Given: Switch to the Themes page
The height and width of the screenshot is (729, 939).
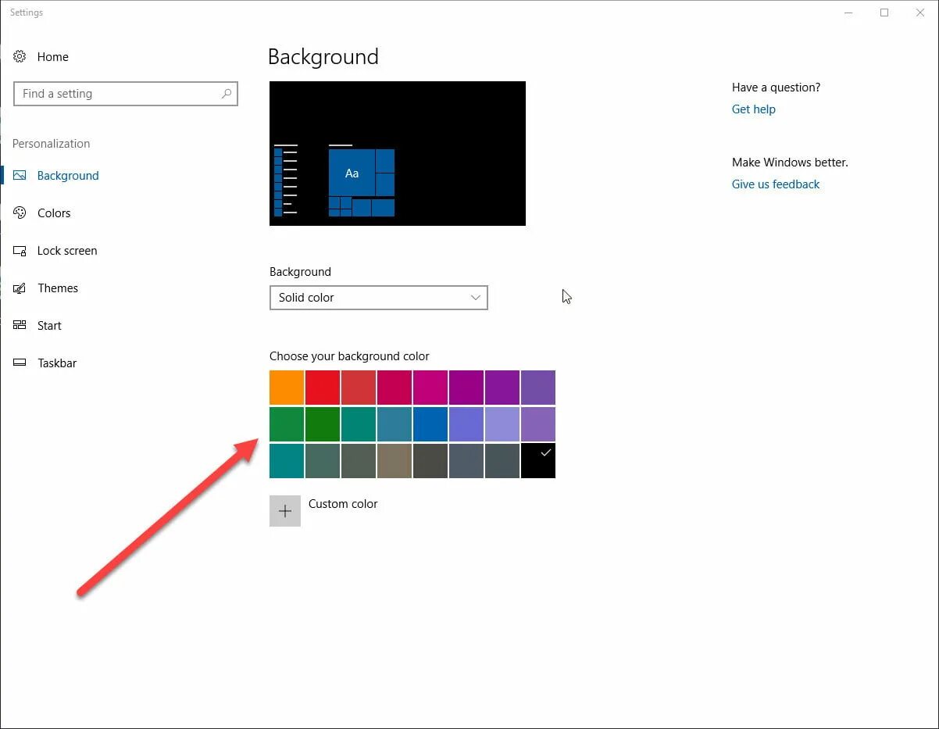Looking at the screenshot, I should 58,288.
